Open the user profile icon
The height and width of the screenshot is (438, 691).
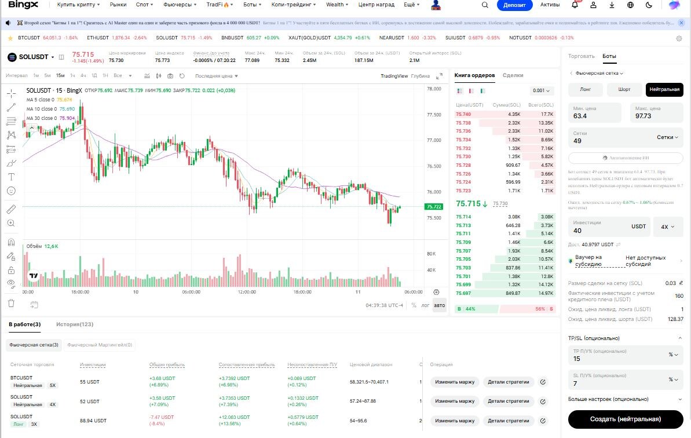tap(594, 5)
